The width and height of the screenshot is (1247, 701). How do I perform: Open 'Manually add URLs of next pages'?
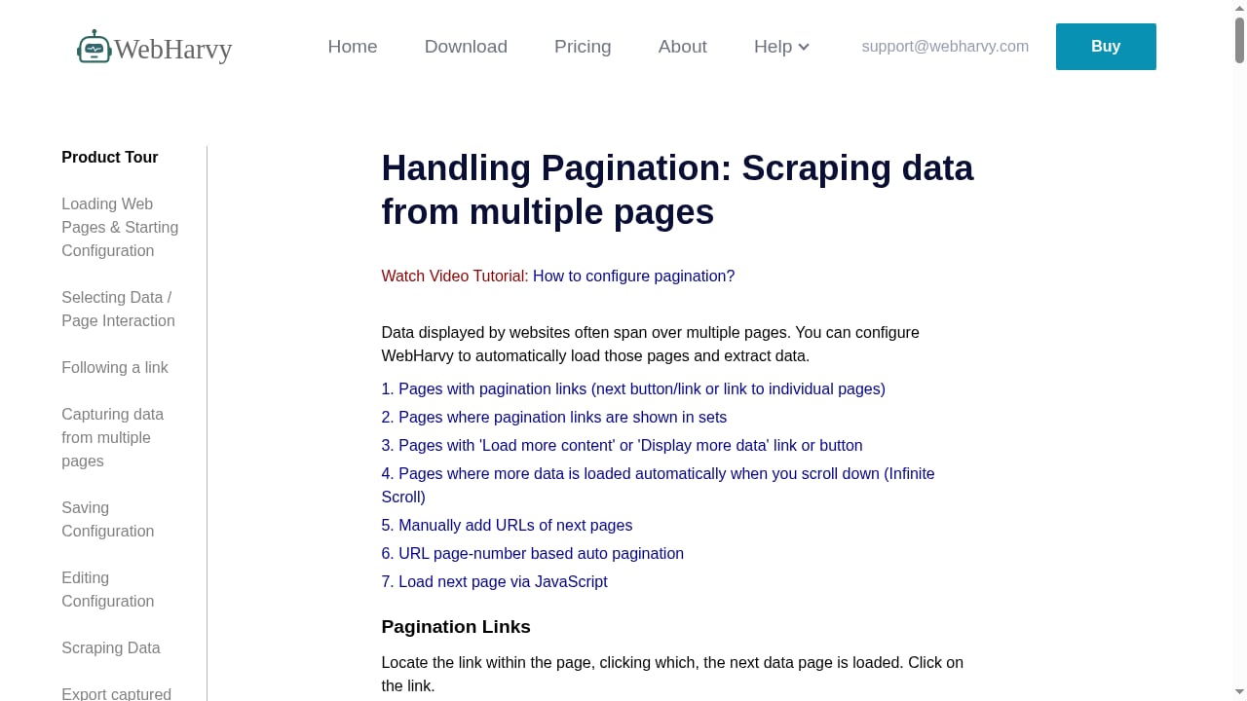point(507,526)
